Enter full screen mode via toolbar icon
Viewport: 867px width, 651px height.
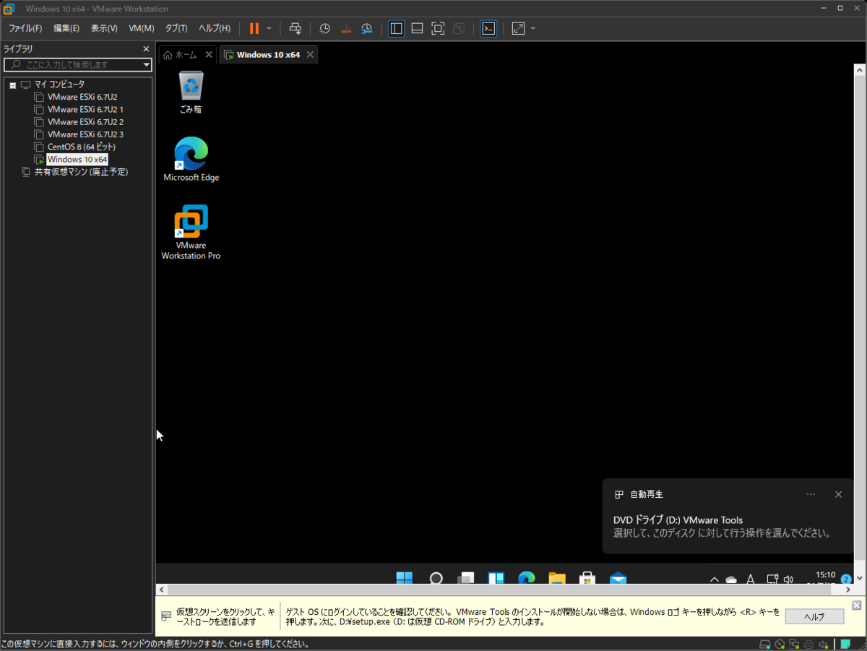pyautogui.click(x=438, y=28)
